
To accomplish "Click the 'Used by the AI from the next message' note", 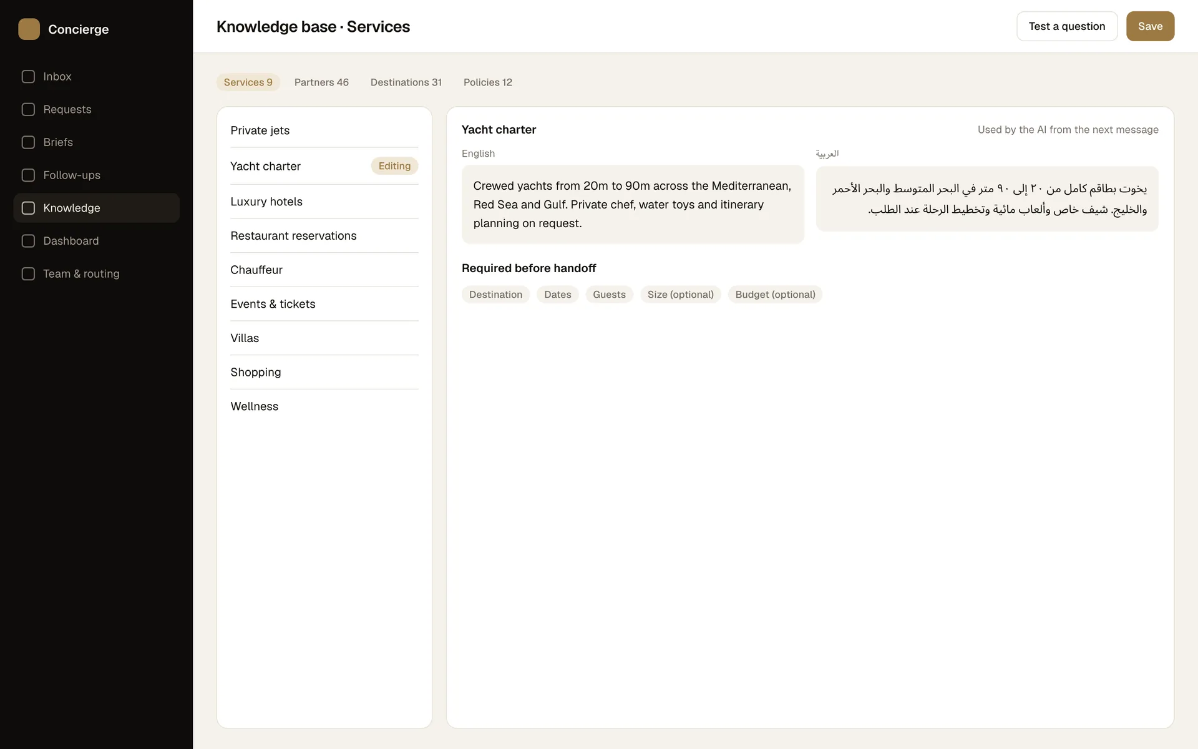I will [1068, 130].
